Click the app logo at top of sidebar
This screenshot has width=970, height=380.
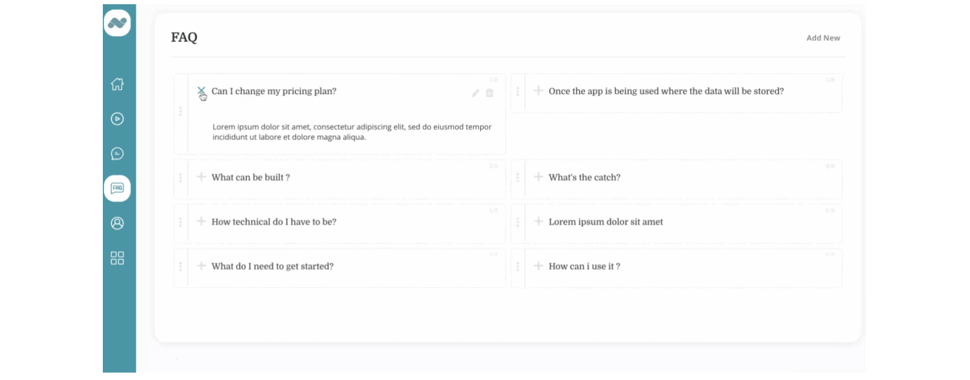coord(117,23)
